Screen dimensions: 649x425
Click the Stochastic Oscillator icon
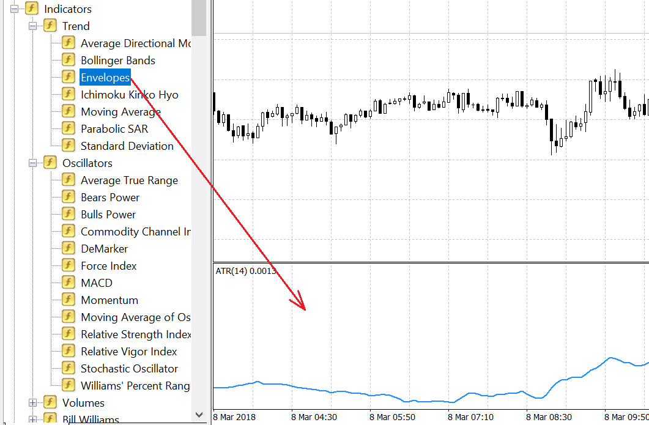point(69,368)
